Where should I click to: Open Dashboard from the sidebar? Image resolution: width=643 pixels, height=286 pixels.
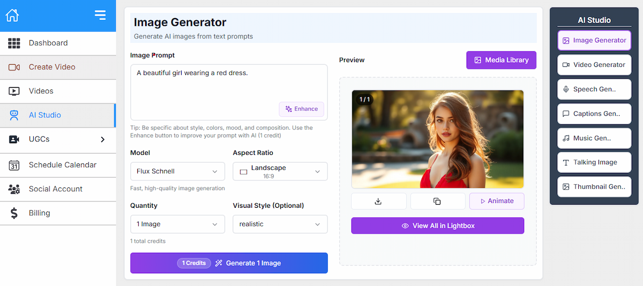point(58,43)
